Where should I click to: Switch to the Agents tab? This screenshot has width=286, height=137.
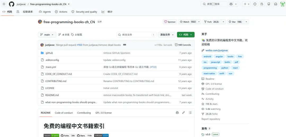[x=45, y=12]
